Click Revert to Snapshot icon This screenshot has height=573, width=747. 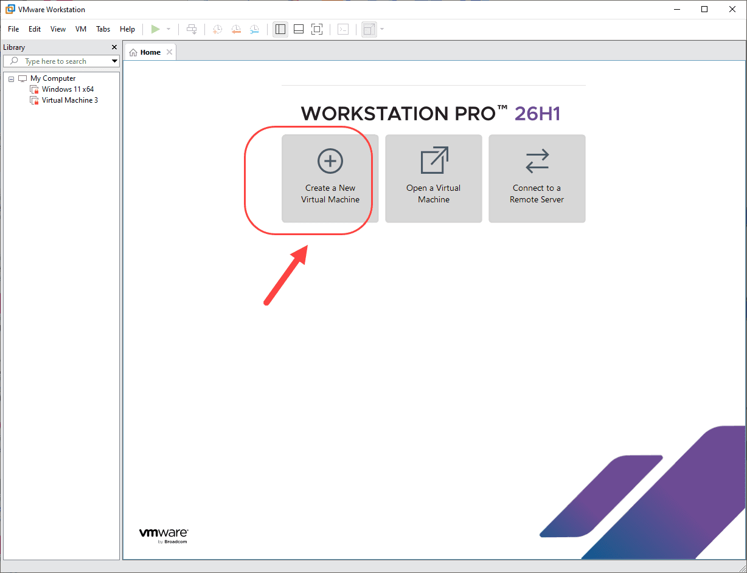point(236,29)
